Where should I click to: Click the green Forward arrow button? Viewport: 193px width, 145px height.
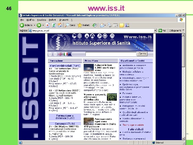coord(39,25)
